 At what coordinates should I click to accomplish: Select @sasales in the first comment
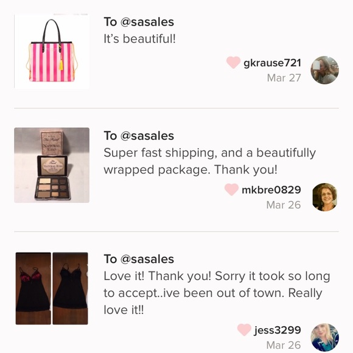(x=147, y=22)
